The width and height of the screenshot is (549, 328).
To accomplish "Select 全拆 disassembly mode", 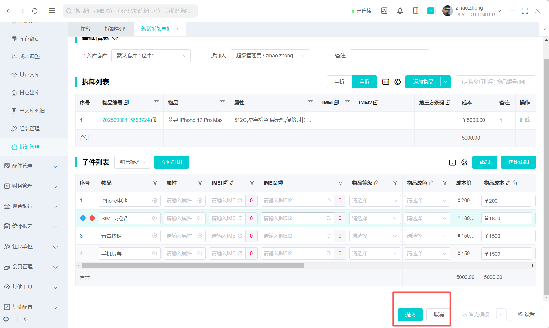I will 364,82.
